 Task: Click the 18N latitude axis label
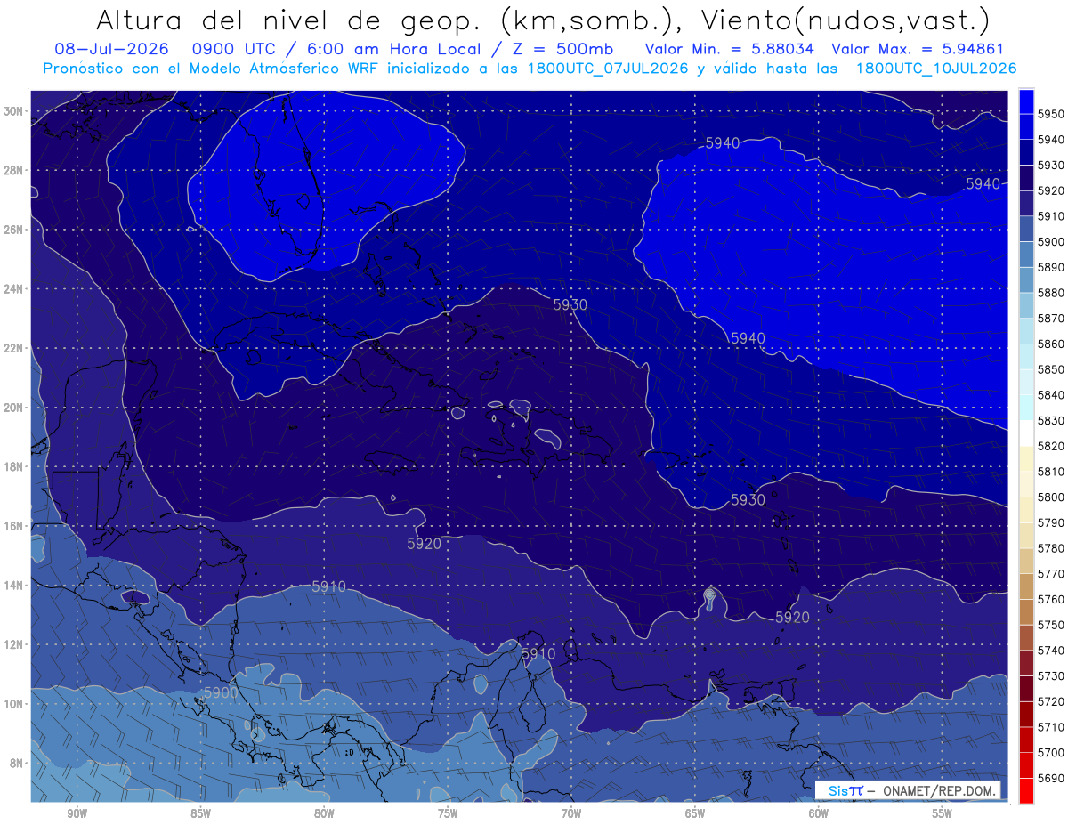coord(13,467)
